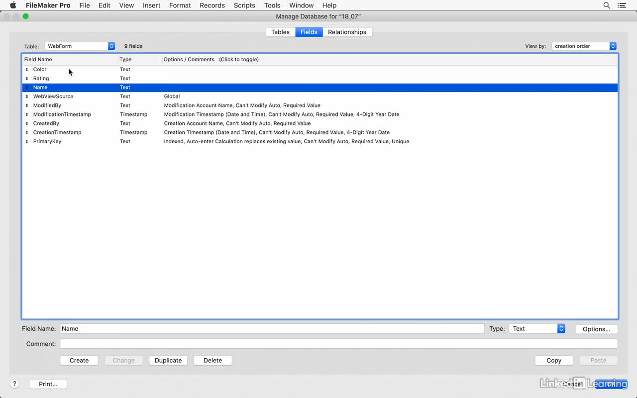The height and width of the screenshot is (398, 637).
Task: Open the View by creation order dropdown
Action: point(584,46)
